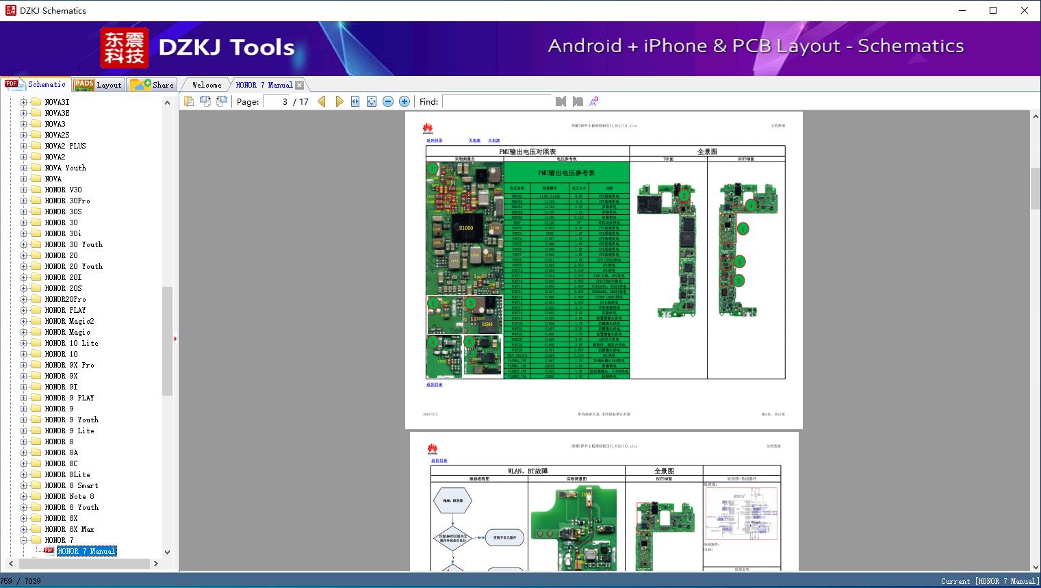Expand the HONOR 30Pro folder

click(x=24, y=201)
